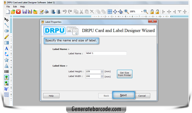Select the star shape tool
Viewport: 192px width, 113px height.
6,60
